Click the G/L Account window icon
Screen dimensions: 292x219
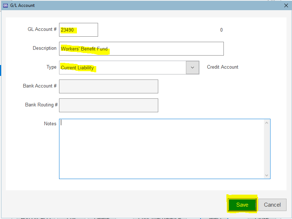coord(5,5)
